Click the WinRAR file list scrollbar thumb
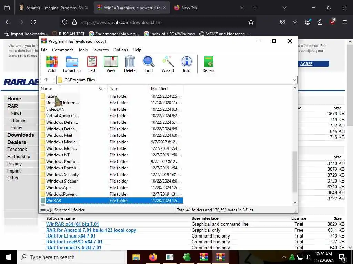353x264 pixels. point(295,172)
